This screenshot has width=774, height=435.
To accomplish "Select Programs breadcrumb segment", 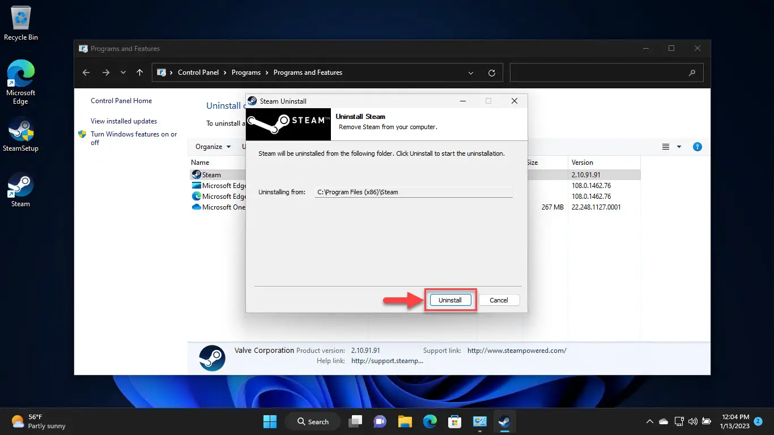I will [246, 72].
